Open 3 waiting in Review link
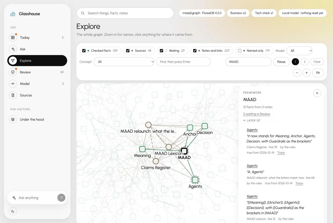Screen dimensions: 333x223 (257, 114)
